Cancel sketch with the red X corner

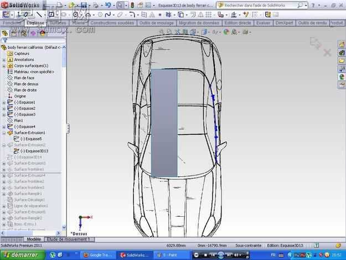click(x=327, y=53)
